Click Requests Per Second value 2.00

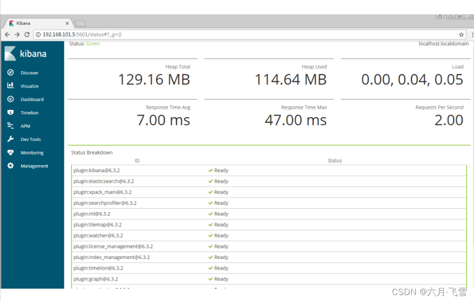coord(449,120)
